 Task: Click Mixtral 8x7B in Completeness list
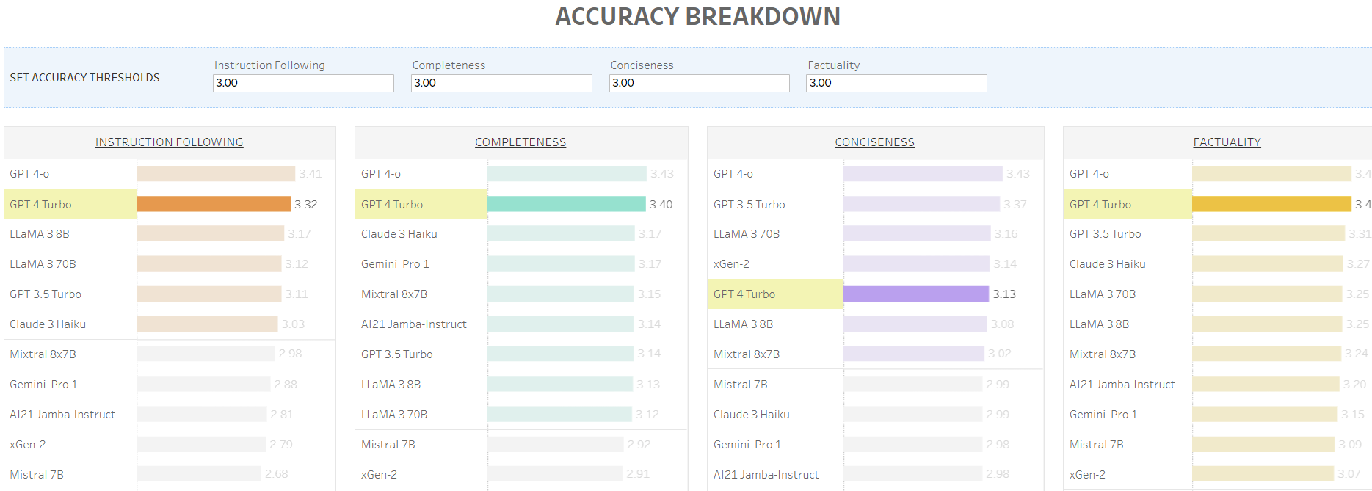coord(394,294)
